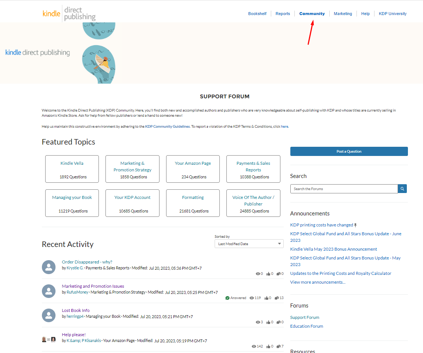Open herringp4 author profile
The image size is (423, 353).
point(75,317)
